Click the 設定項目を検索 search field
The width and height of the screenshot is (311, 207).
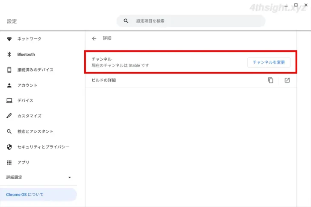click(x=191, y=21)
